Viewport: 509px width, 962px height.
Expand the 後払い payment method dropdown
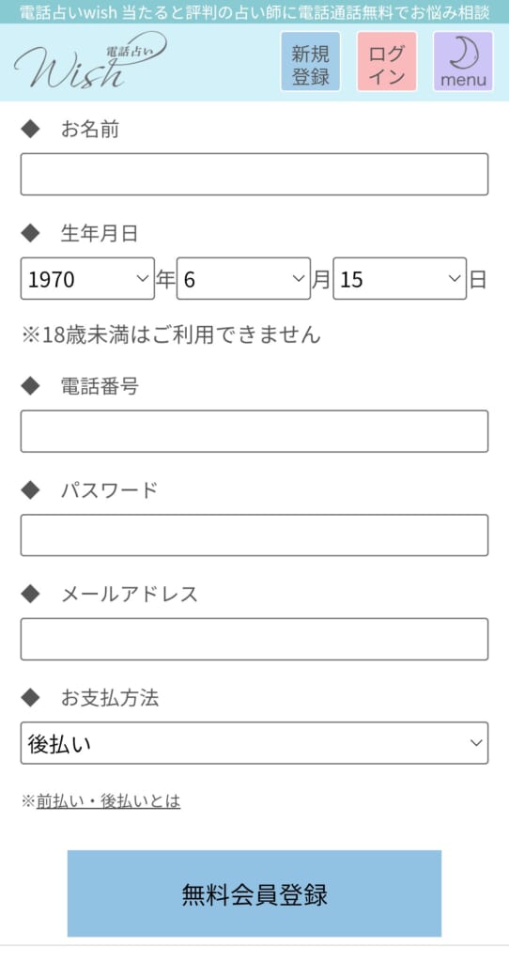coord(254,743)
